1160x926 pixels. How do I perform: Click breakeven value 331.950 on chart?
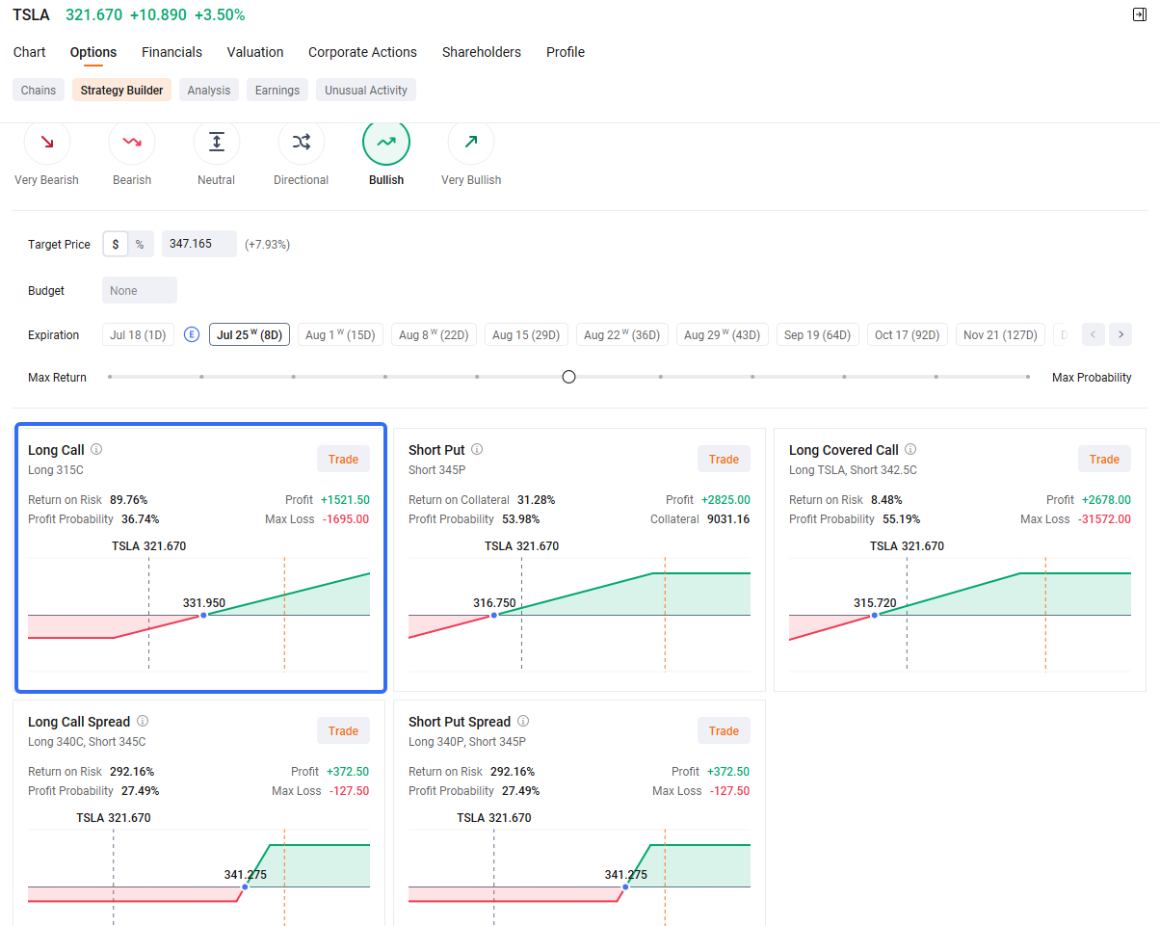[204, 603]
